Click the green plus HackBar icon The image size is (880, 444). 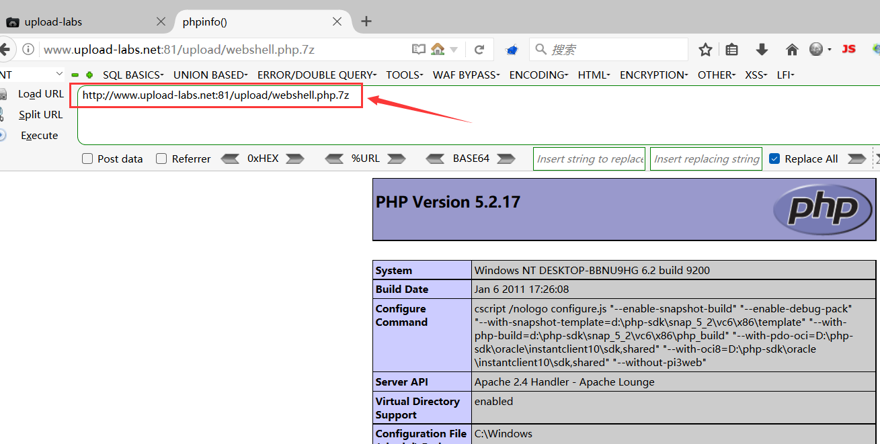[x=89, y=75]
